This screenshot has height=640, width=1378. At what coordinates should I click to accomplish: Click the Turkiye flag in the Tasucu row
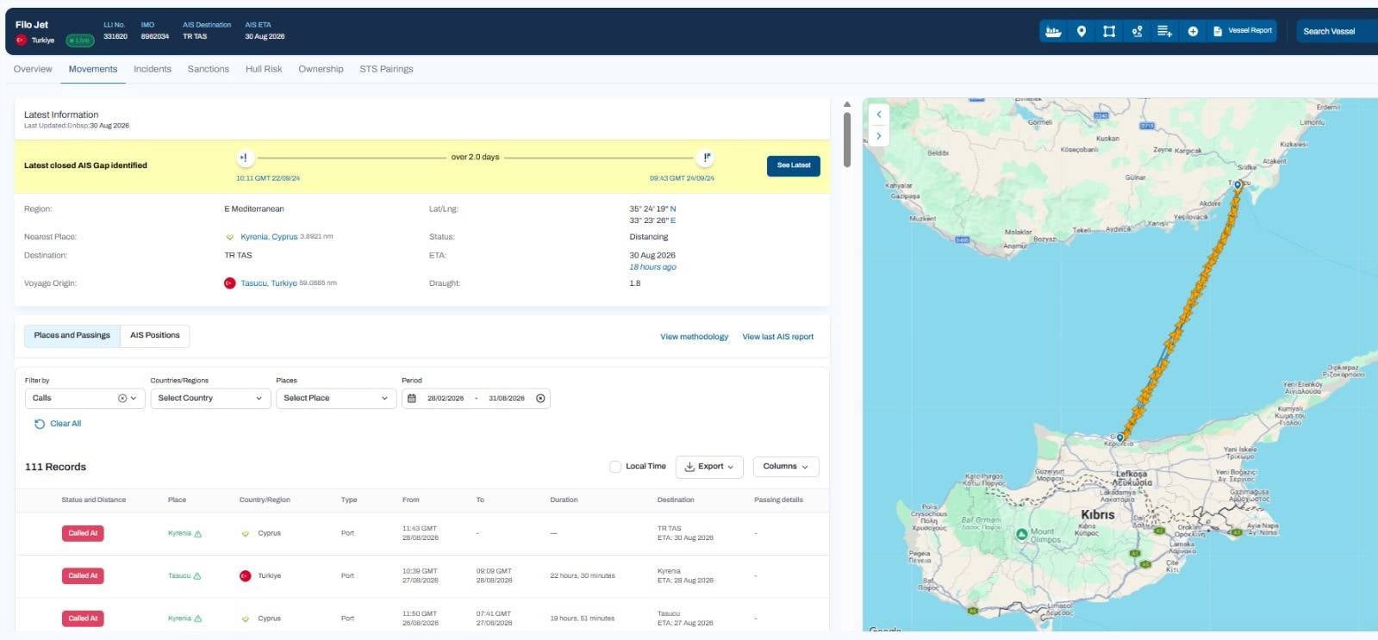pos(246,575)
